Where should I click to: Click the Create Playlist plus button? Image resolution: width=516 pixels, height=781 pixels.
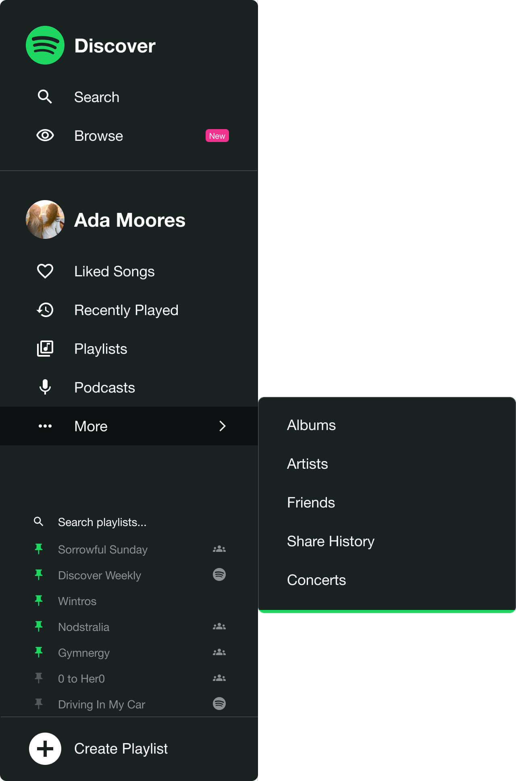click(x=45, y=749)
